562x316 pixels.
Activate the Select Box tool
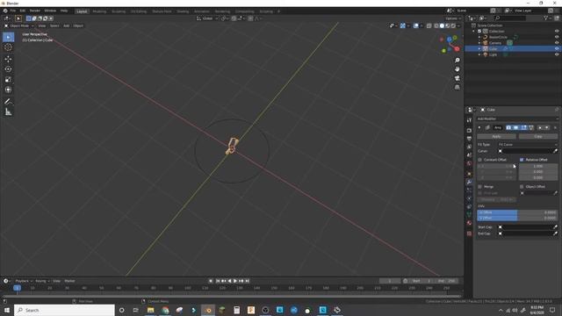8,37
